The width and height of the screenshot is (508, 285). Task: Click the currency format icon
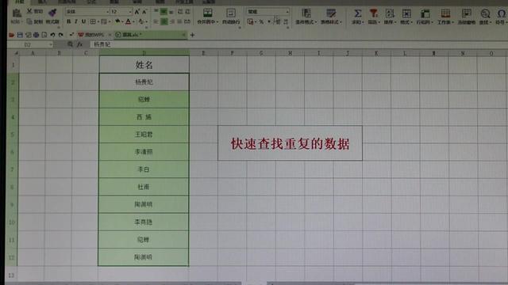[x=250, y=21]
